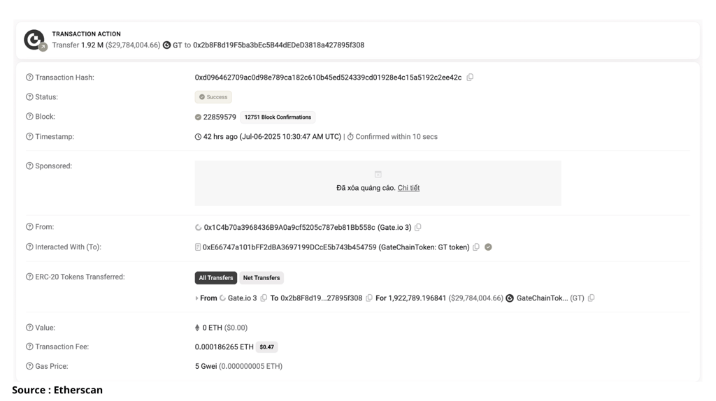The image size is (716, 401).
Task: Open sender address 0x1C4b70a3968436B9A0a9cf5205c787eb81Bb558c
Action: [289, 227]
